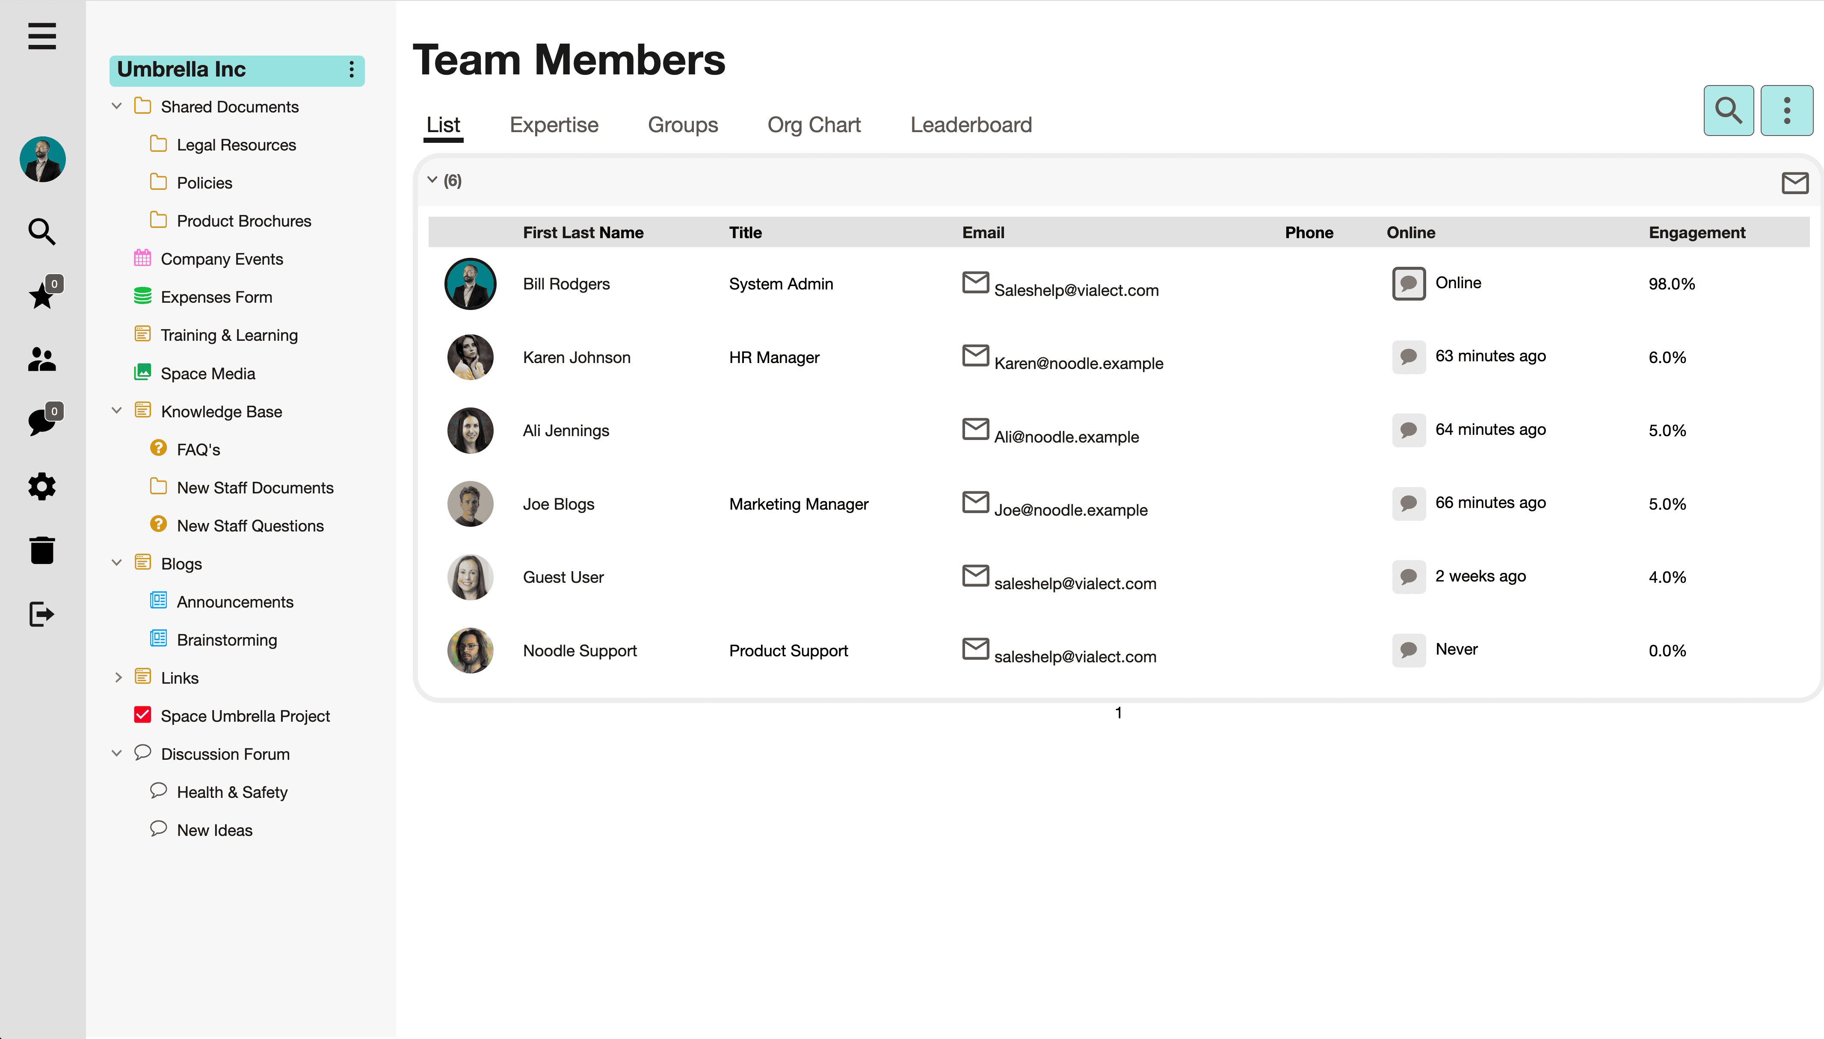
Task: Click the teal search button
Action: [1728, 111]
